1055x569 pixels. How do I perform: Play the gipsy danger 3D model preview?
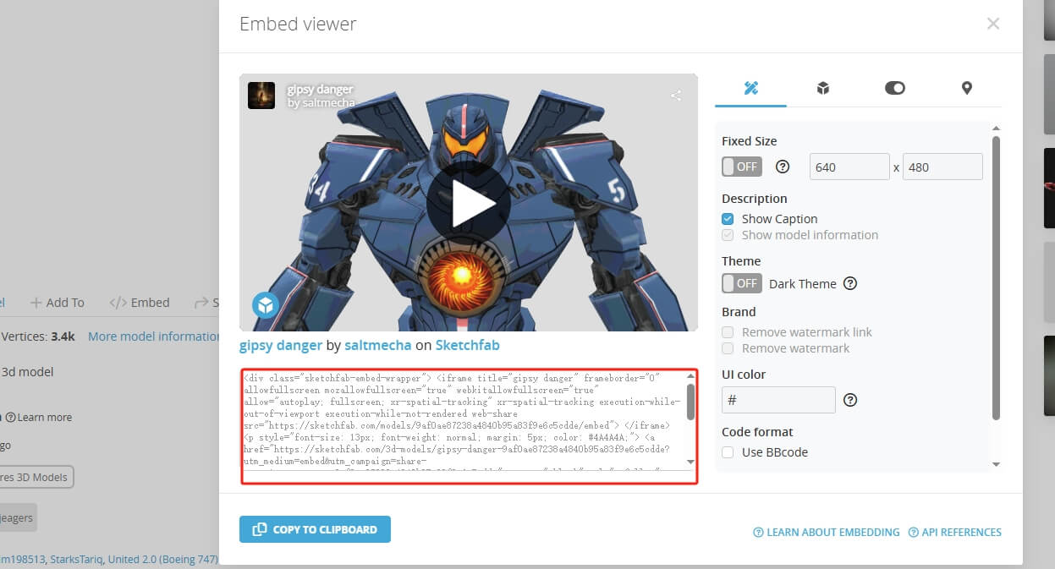coord(468,203)
